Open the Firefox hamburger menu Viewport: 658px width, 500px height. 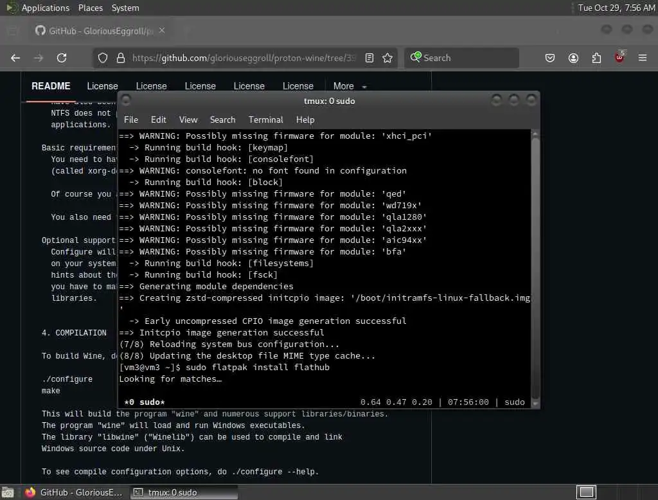click(x=643, y=58)
